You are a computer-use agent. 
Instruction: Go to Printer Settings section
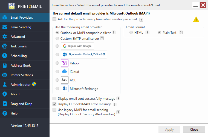[x=25, y=75]
